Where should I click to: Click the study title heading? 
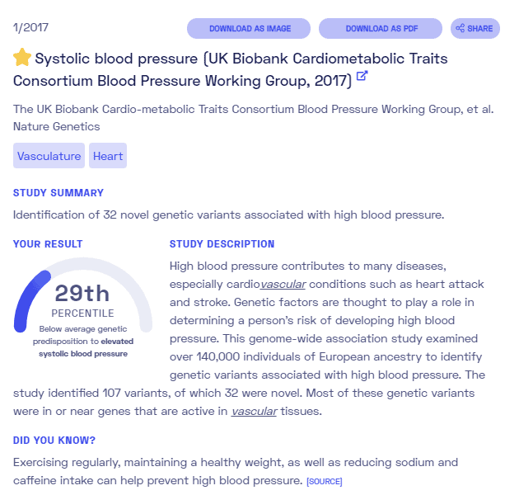(231, 69)
